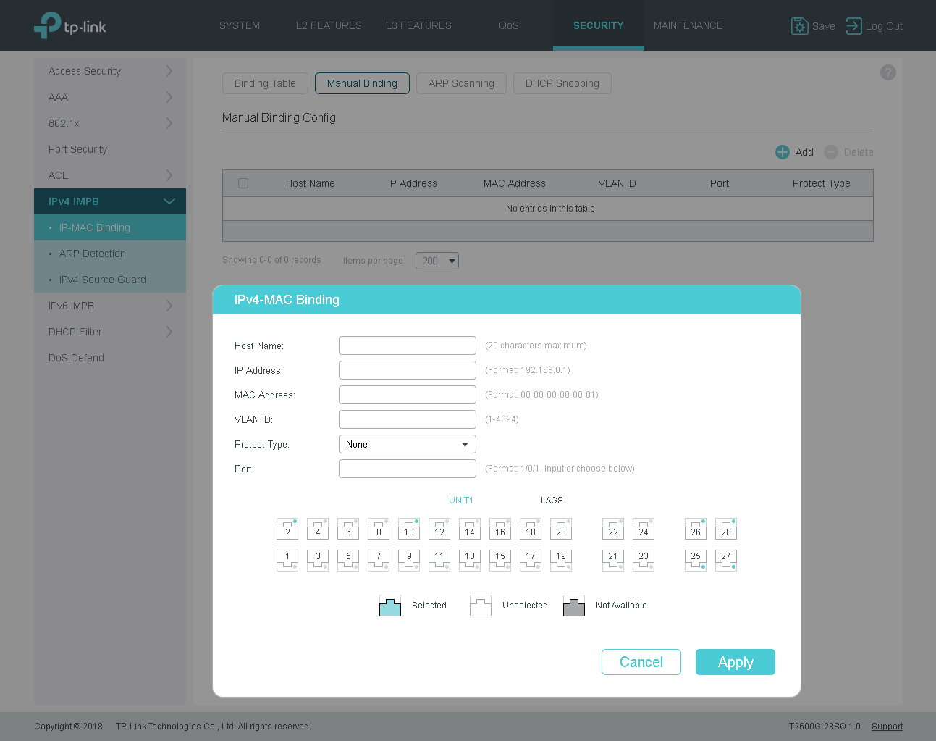Expand the ACL sidebar section
The width and height of the screenshot is (936, 741).
[110, 175]
